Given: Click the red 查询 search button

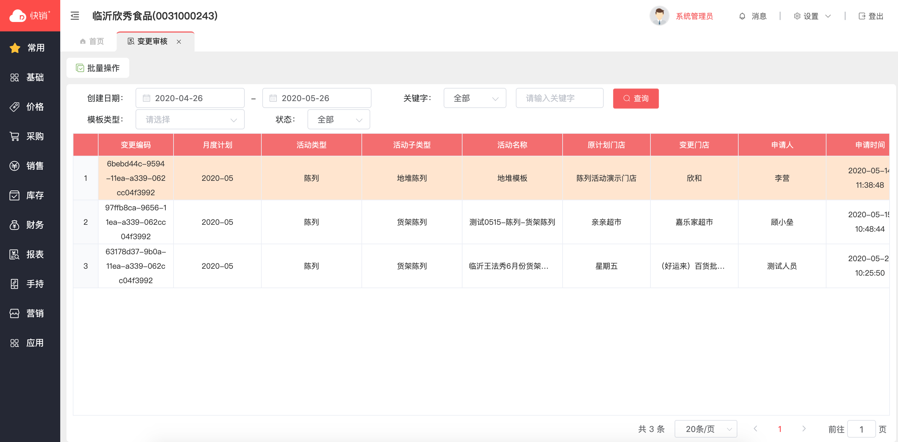Looking at the screenshot, I should click(635, 98).
